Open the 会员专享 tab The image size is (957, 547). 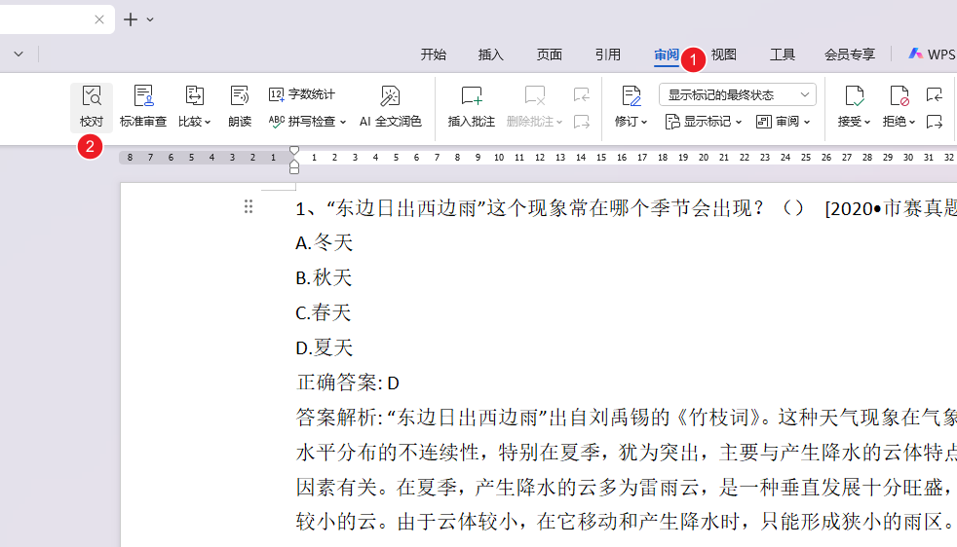(850, 55)
